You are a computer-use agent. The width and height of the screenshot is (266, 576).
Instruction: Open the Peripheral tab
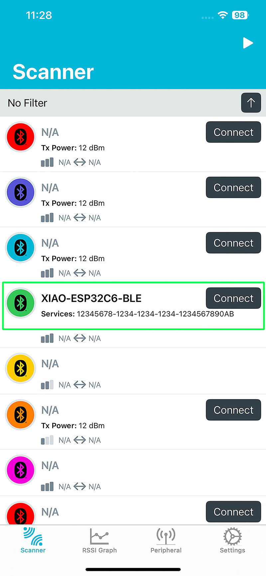(166, 540)
